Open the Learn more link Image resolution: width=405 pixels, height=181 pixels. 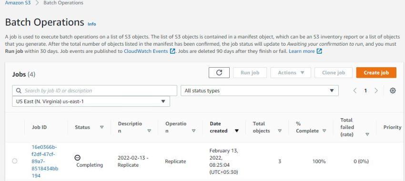click(302, 51)
